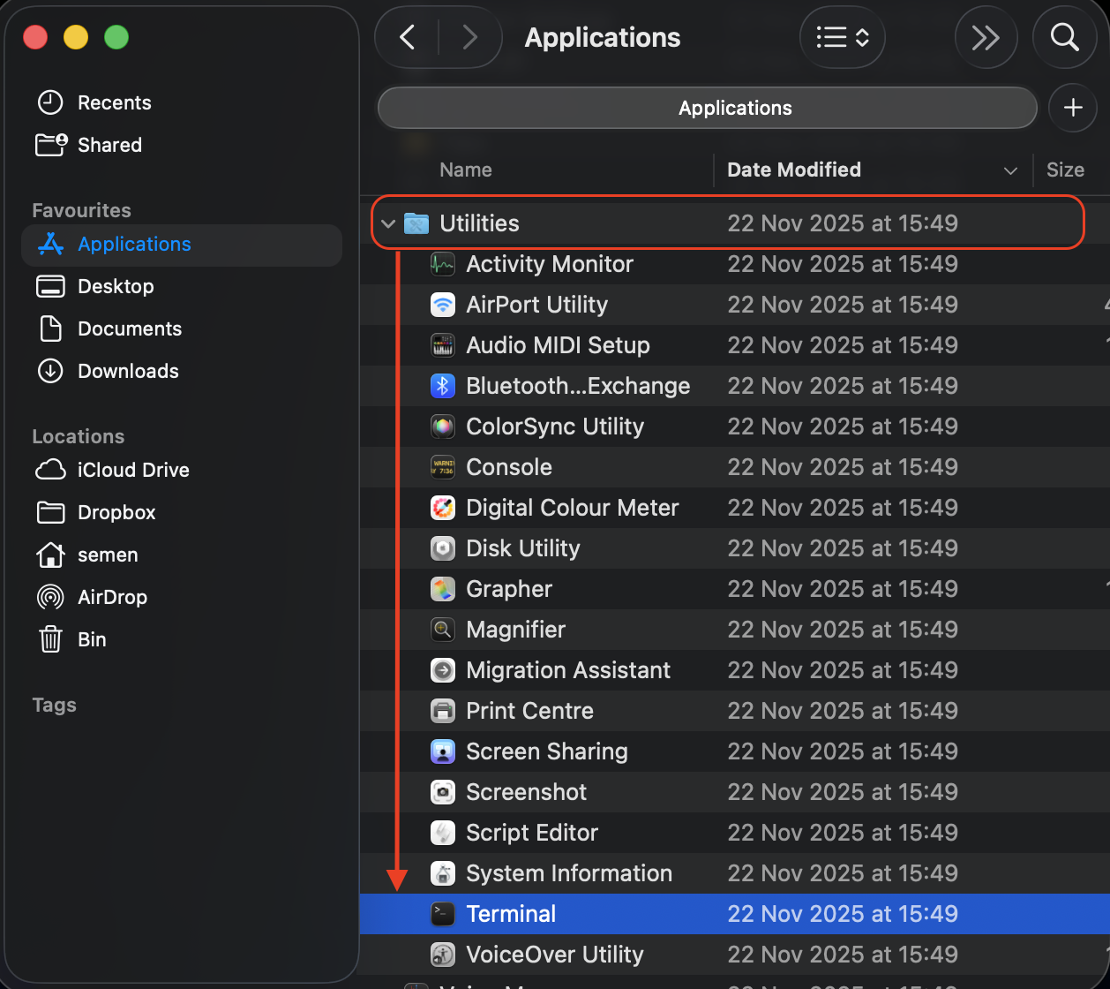Select the VoiceOver Utility name text
Image resolution: width=1110 pixels, height=989 pixels.
coord(555,955)
